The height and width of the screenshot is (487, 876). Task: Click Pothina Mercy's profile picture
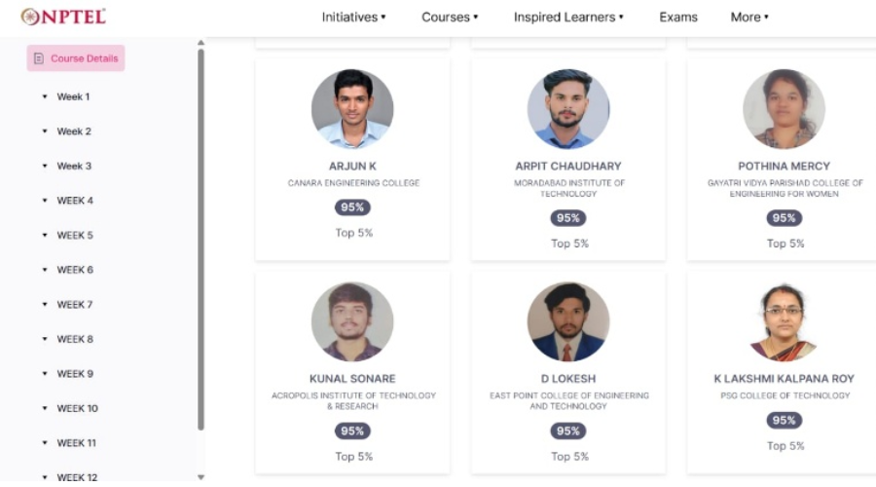pos(784,109)
